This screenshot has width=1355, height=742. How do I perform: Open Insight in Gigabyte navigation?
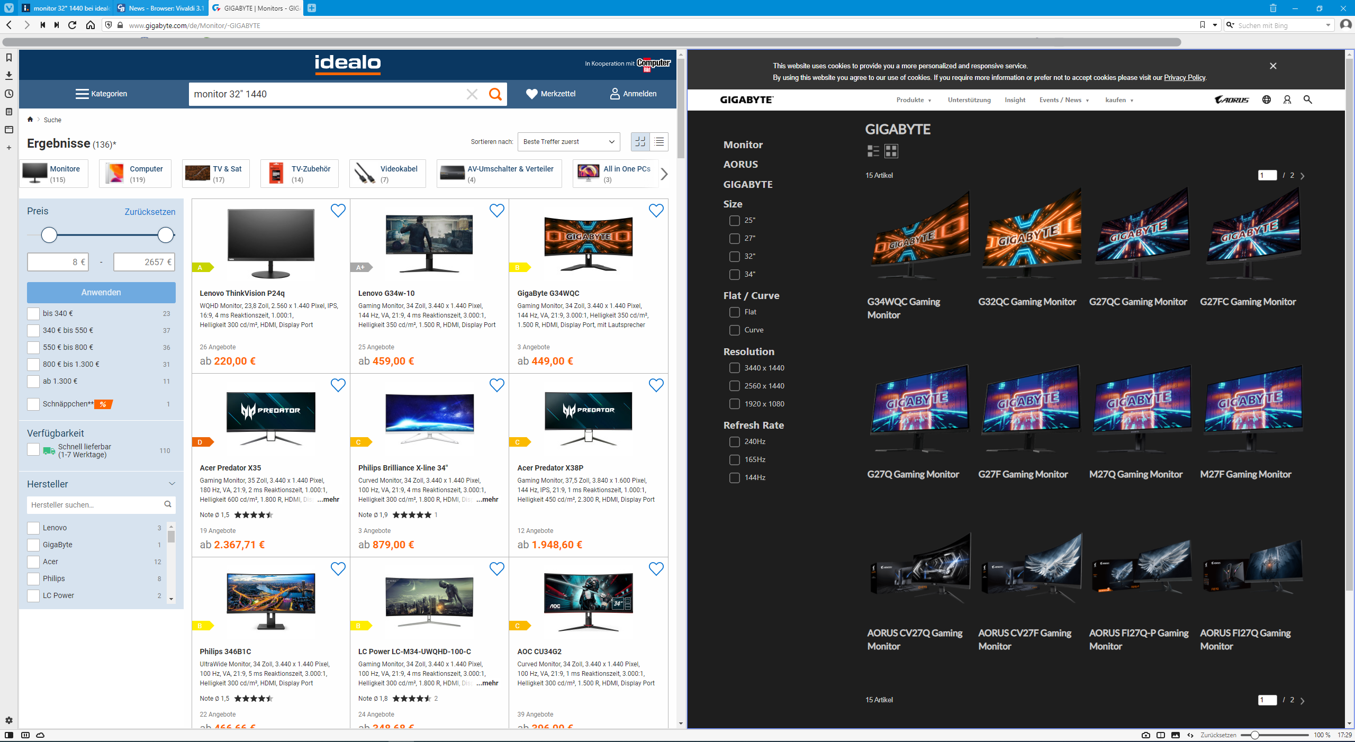pyautogui.click(x=1015, y=100)
